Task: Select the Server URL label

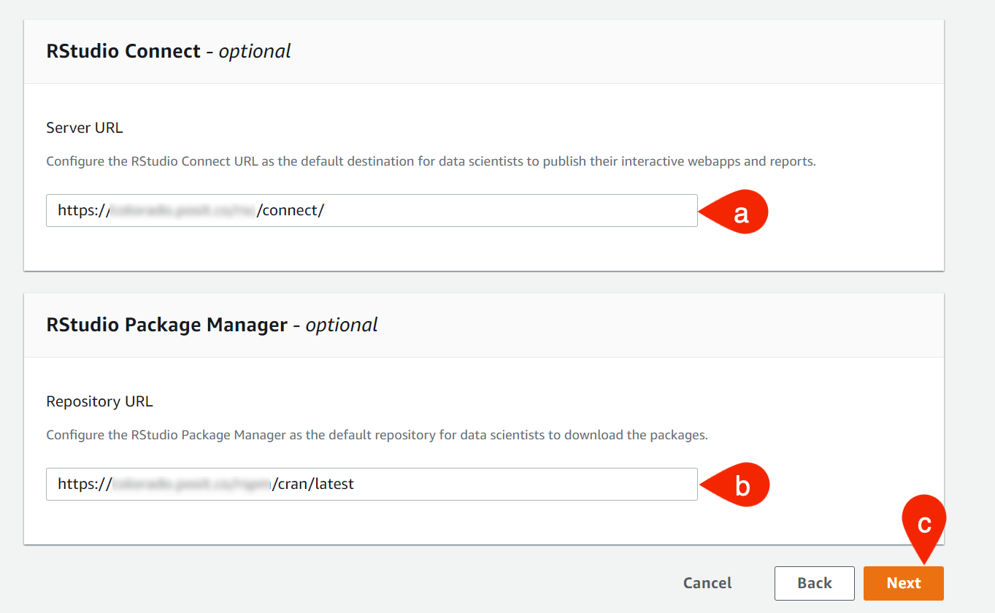Action: pyautogui.click(x=84, y=128)
